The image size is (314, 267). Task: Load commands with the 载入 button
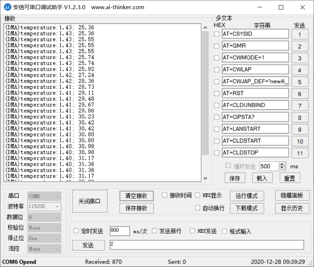[x=262, y=178]
